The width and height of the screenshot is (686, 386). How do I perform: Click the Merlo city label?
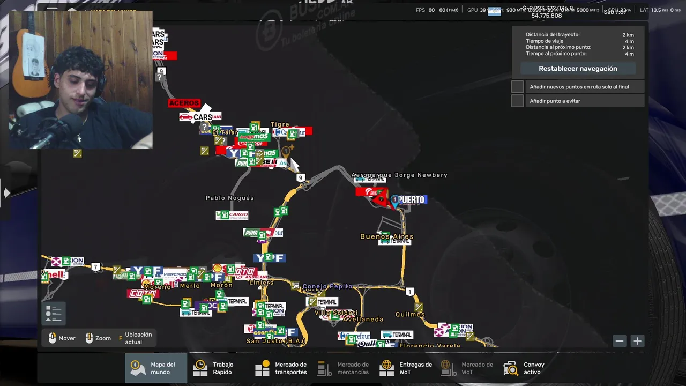click(x=190, y=286)
